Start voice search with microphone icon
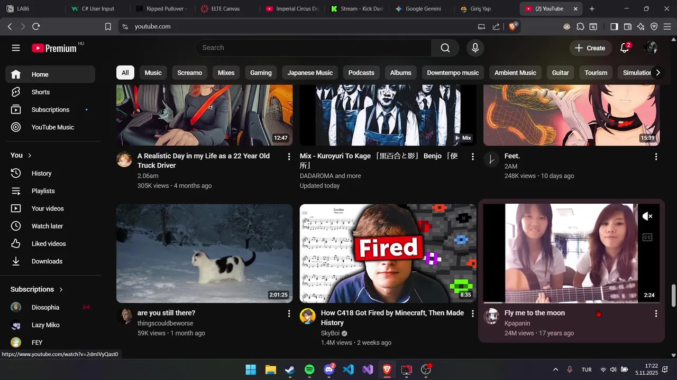The image size is (677, 380). [x=475, y=48]
